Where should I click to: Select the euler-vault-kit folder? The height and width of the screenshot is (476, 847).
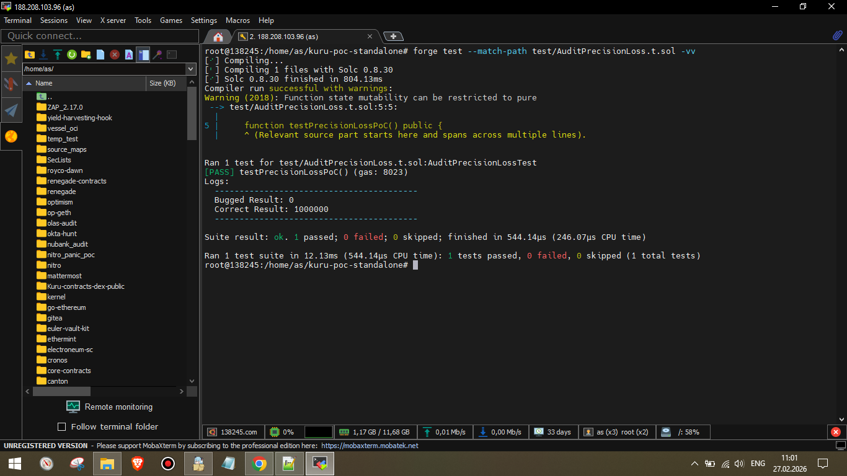pyautogui.click(x=63, y=328)
